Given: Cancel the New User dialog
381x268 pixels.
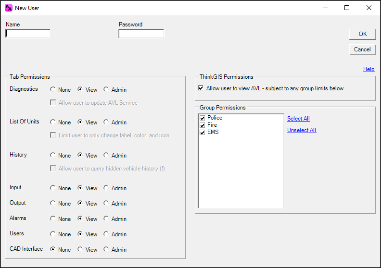Looking at the screenshot, I should tap(363, 49).
